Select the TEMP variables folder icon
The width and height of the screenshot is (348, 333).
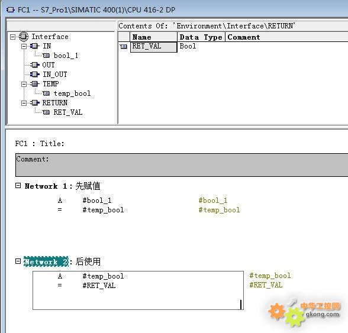[34, 84]
